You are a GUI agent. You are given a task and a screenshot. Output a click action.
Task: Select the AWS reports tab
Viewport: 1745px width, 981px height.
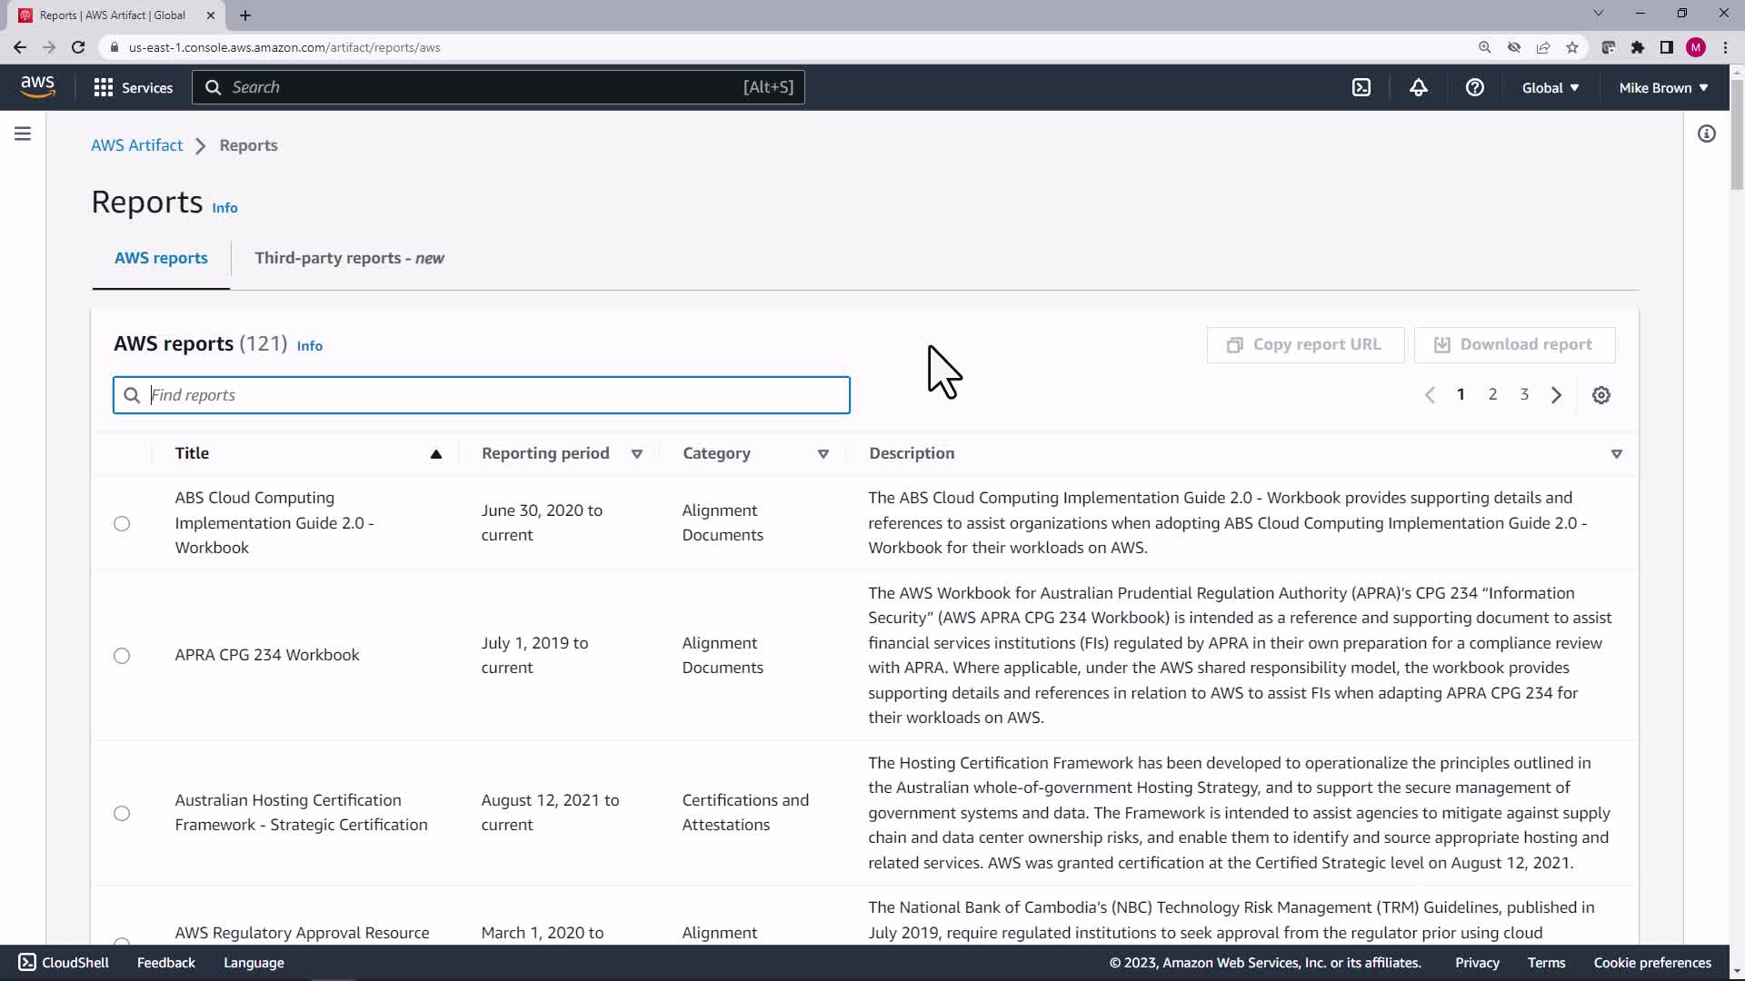click(161, 258)
